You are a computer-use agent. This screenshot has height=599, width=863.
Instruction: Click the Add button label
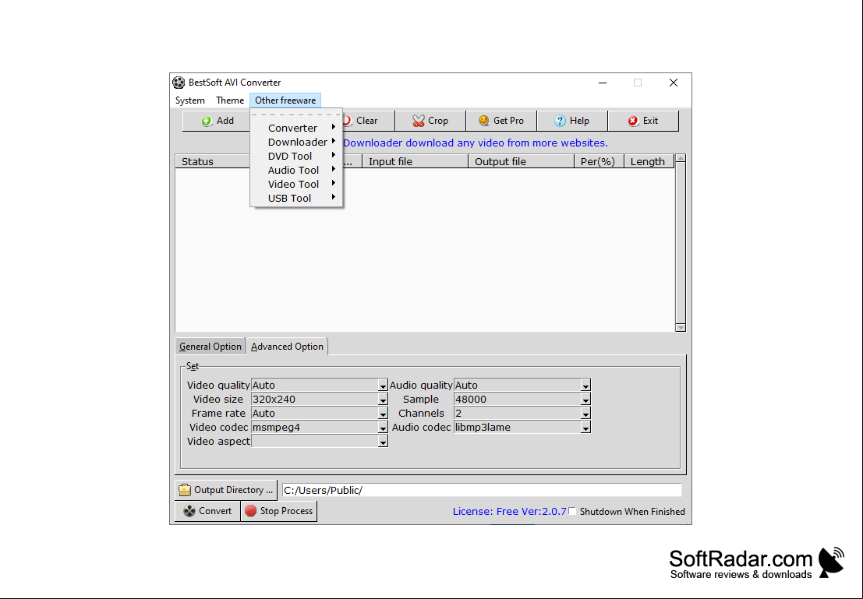[x=225, y=121]
